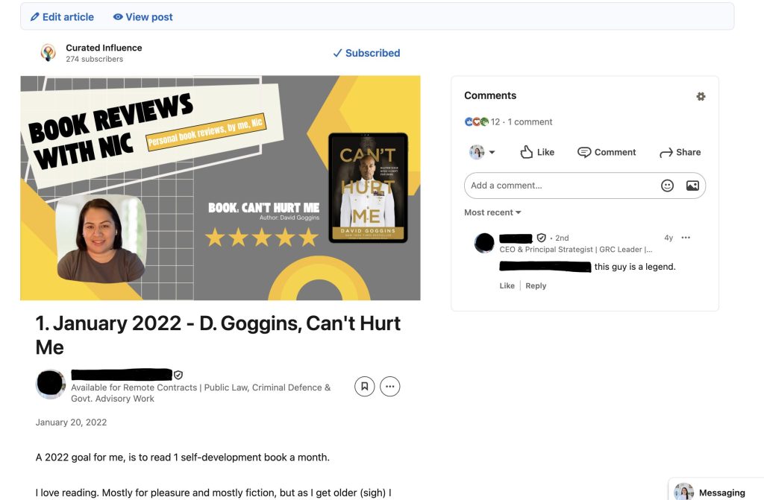Click the commenter's verified shield badge

click(x=541, y=238)
